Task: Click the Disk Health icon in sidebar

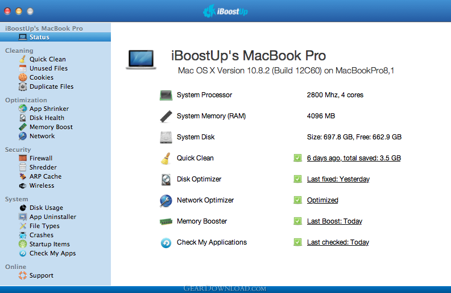Action: click(23, 118)
